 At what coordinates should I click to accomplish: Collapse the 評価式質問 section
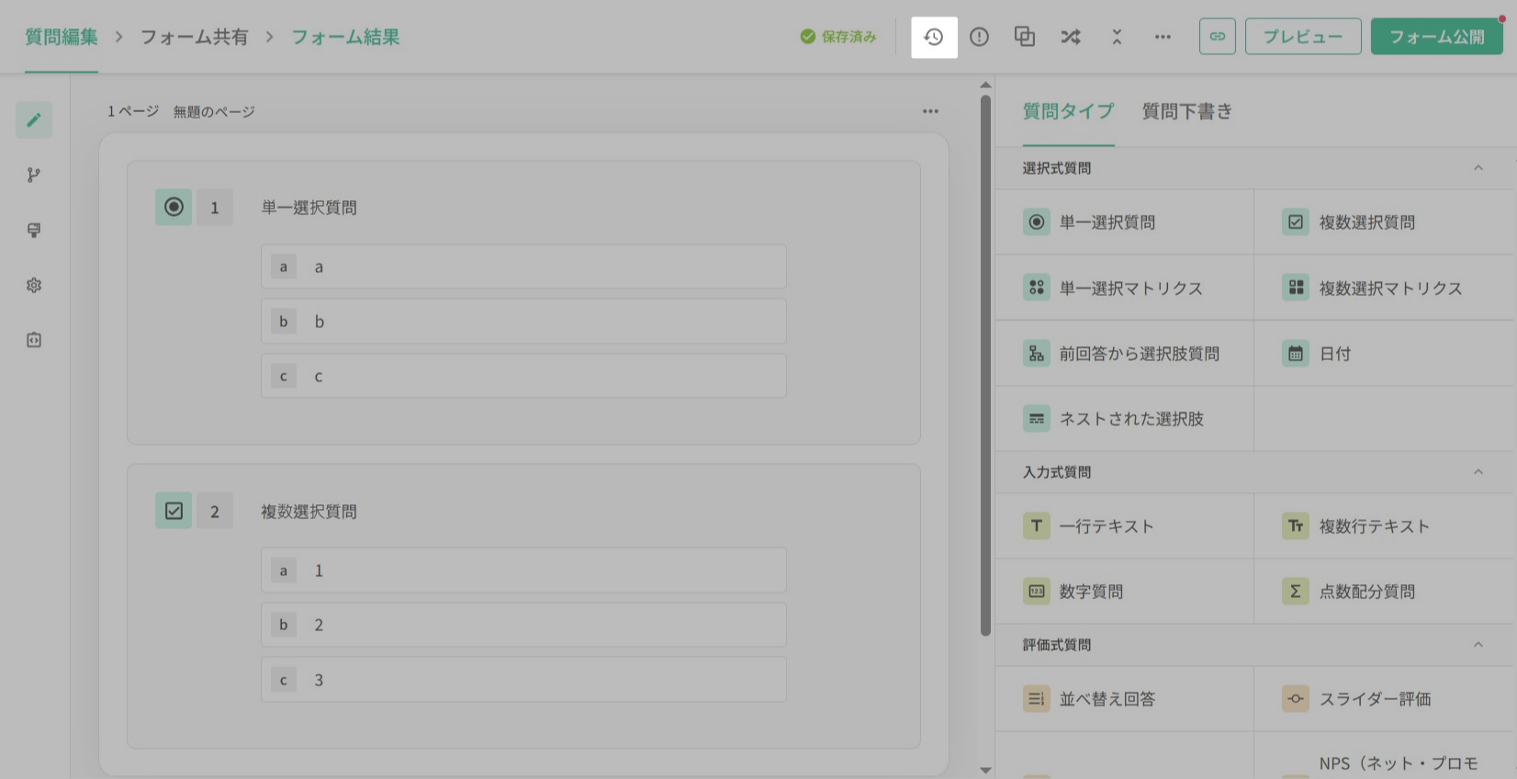point(1478,645)
